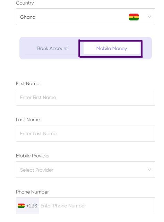Click into the Enter Phone Number field

tap(97, 206)
